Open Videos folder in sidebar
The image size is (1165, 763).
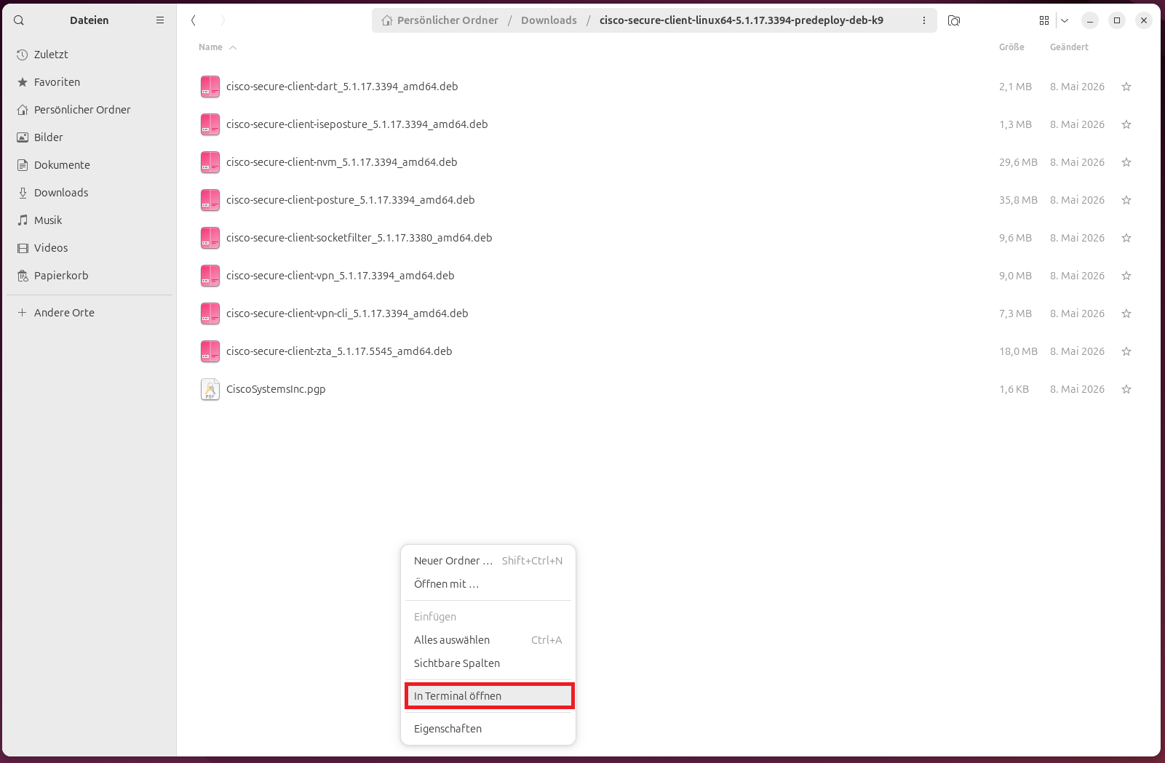(90, 248)
